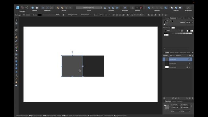Select the Triangle shape tool
The height and width of the screenshot is (117, 208).
(x=17, y=72)
